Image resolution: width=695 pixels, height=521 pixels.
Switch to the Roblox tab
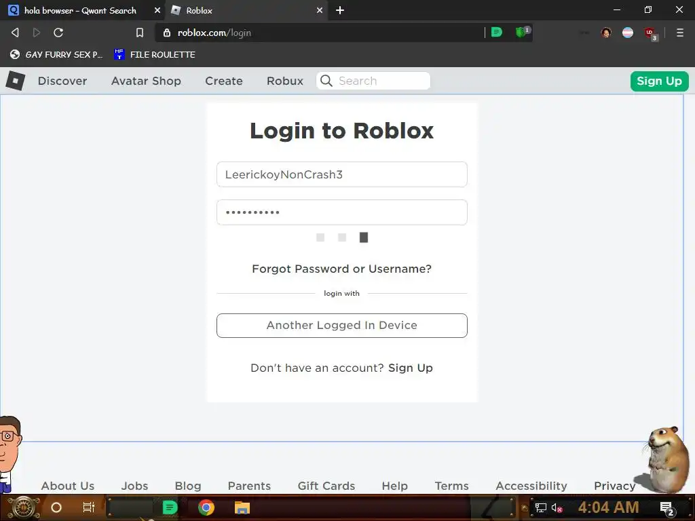click(246, 10)
